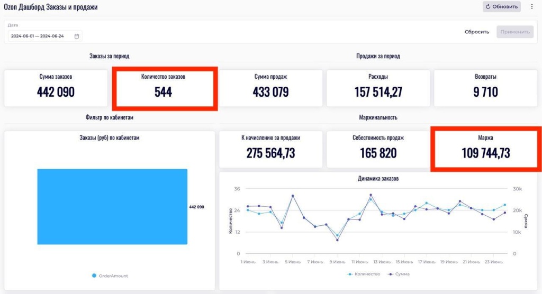This screenshot has width=542, height=294.
Task: Click the Маржа value card
Action: pos(485,149)
